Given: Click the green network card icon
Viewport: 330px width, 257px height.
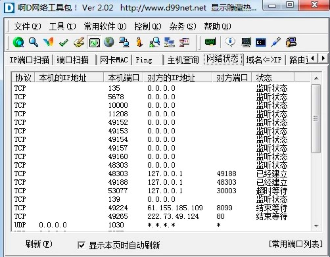Looking at the screenshot, I should [x=210, y=42].
